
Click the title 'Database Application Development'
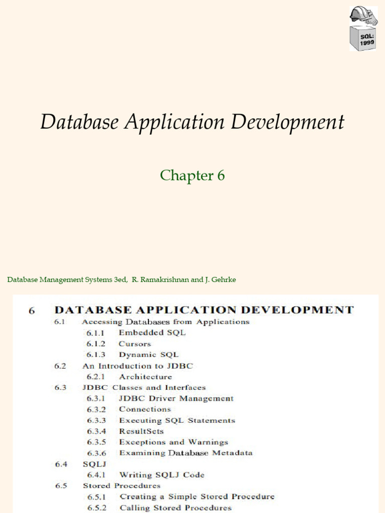coord(192,122)
